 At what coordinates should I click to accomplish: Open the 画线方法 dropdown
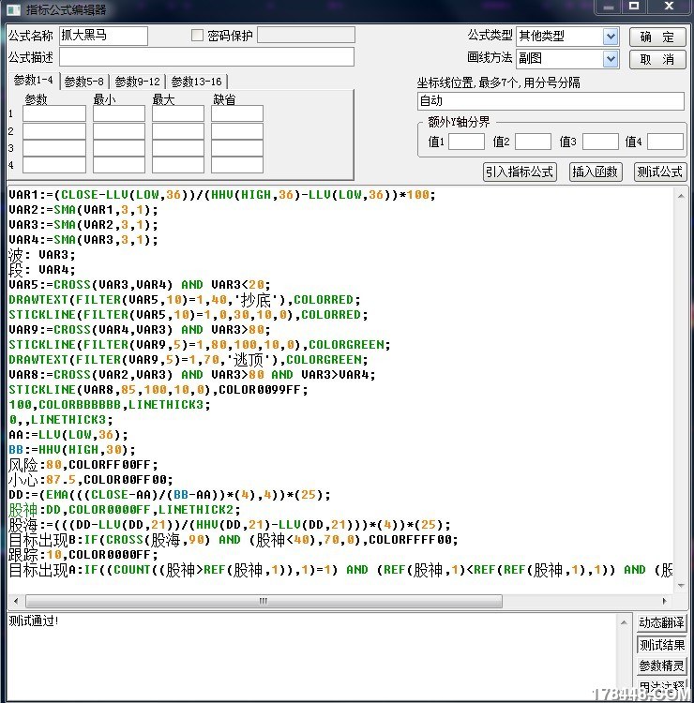[x=611, y=59]
